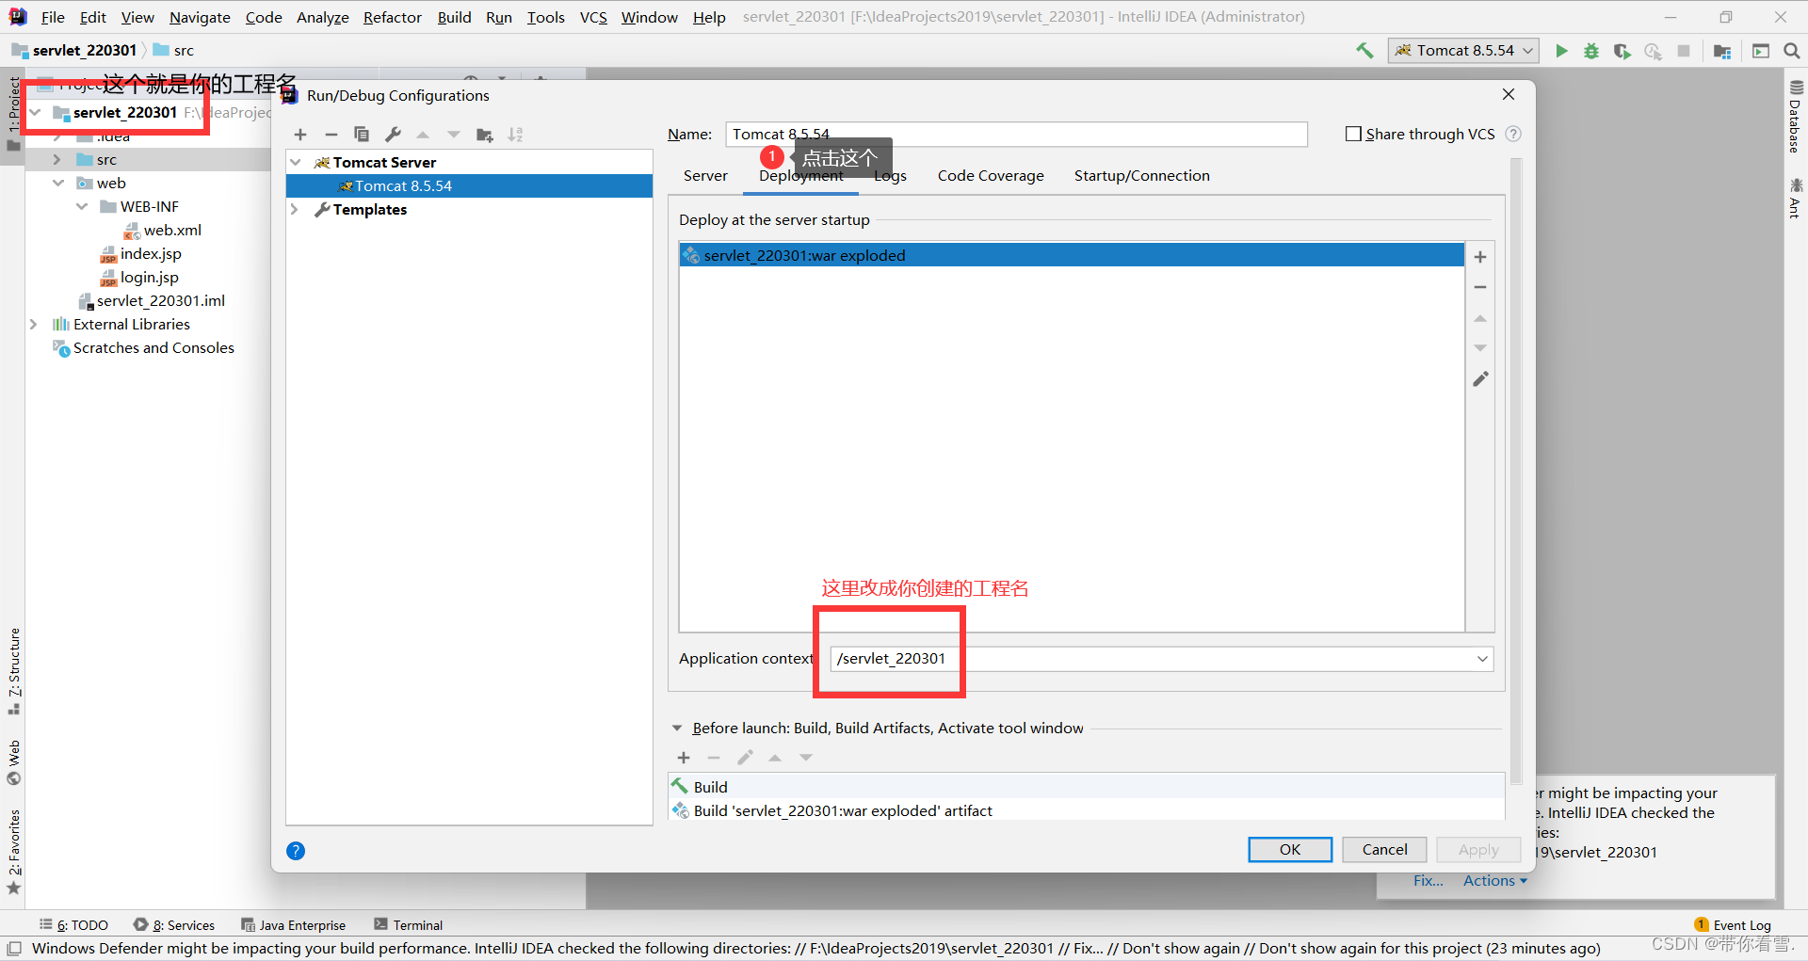Collapse the web folder in project tree
The height and width of the screenshot is (961, 1808).
pyautogui.click(x=57, y=184)
